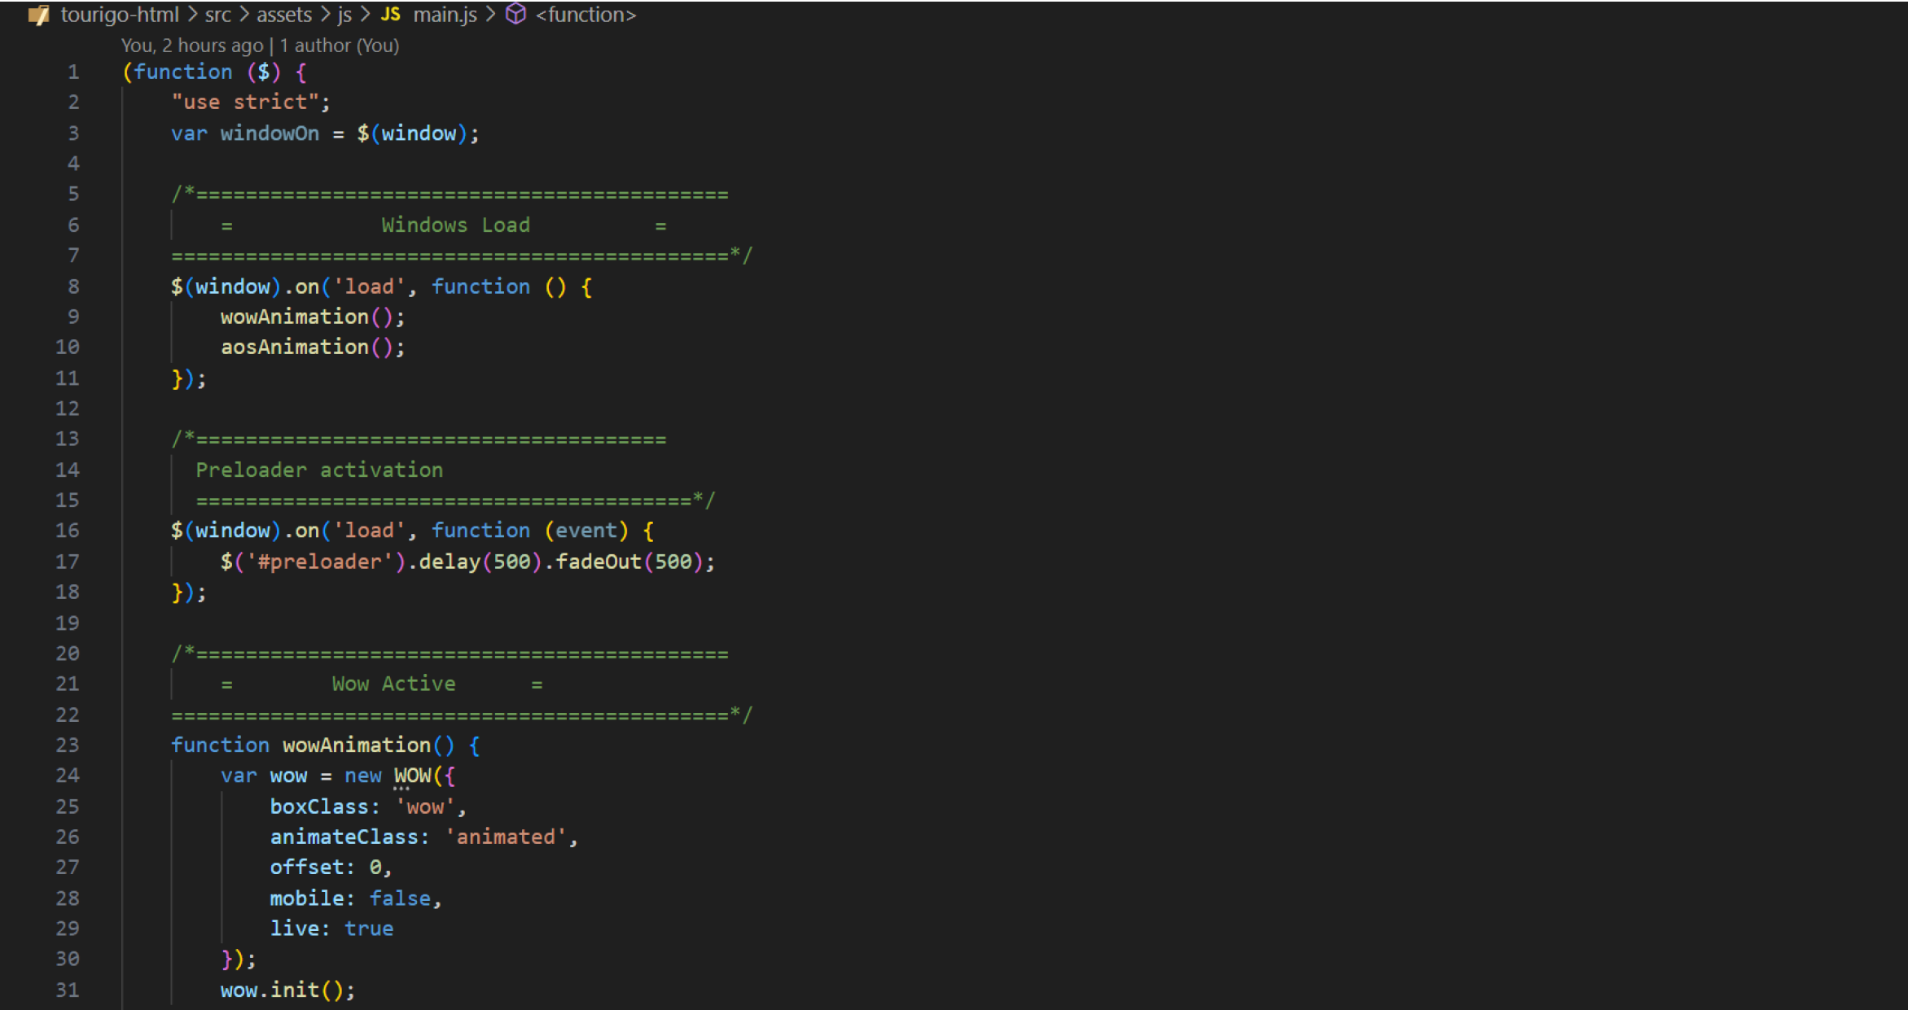Click the function symbol cube icon

[516, 14]
